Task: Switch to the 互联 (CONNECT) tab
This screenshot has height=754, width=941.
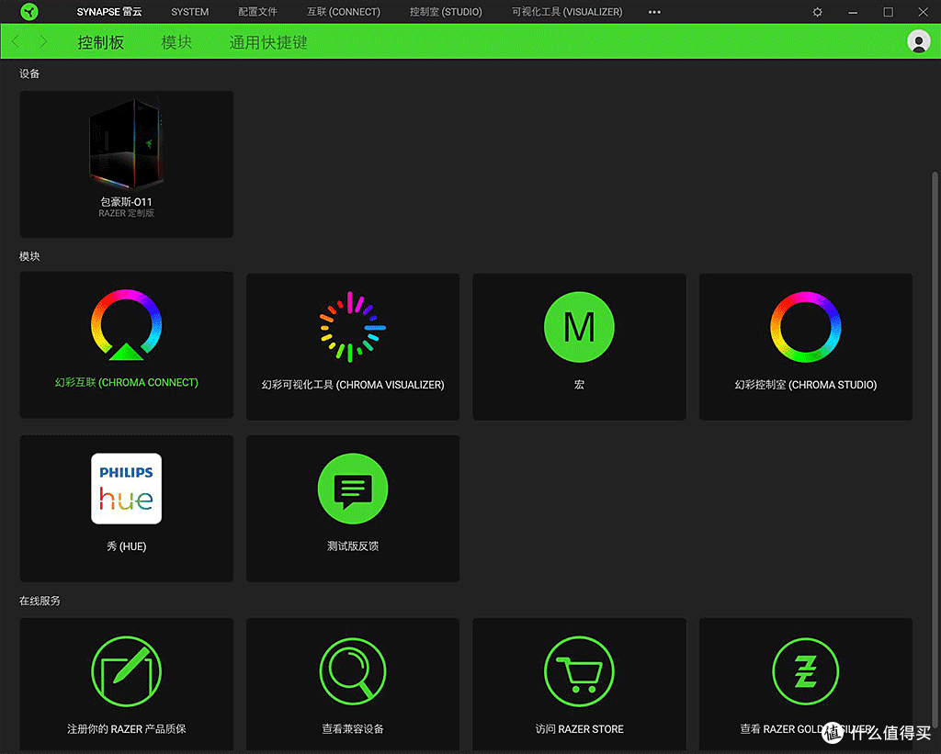Action: [x=344, y=12]
